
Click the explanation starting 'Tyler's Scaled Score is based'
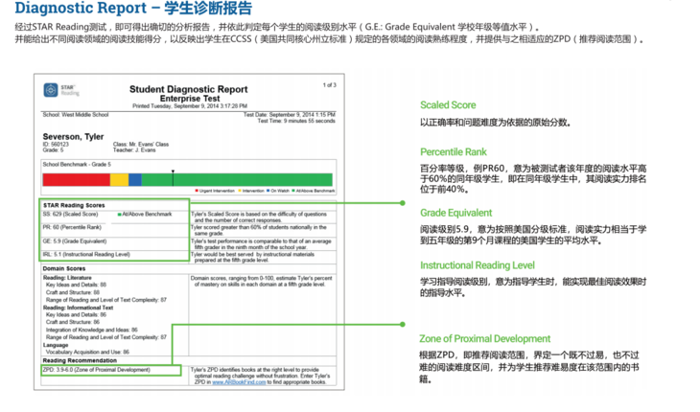pyautogui.click(x=259, y=217)
